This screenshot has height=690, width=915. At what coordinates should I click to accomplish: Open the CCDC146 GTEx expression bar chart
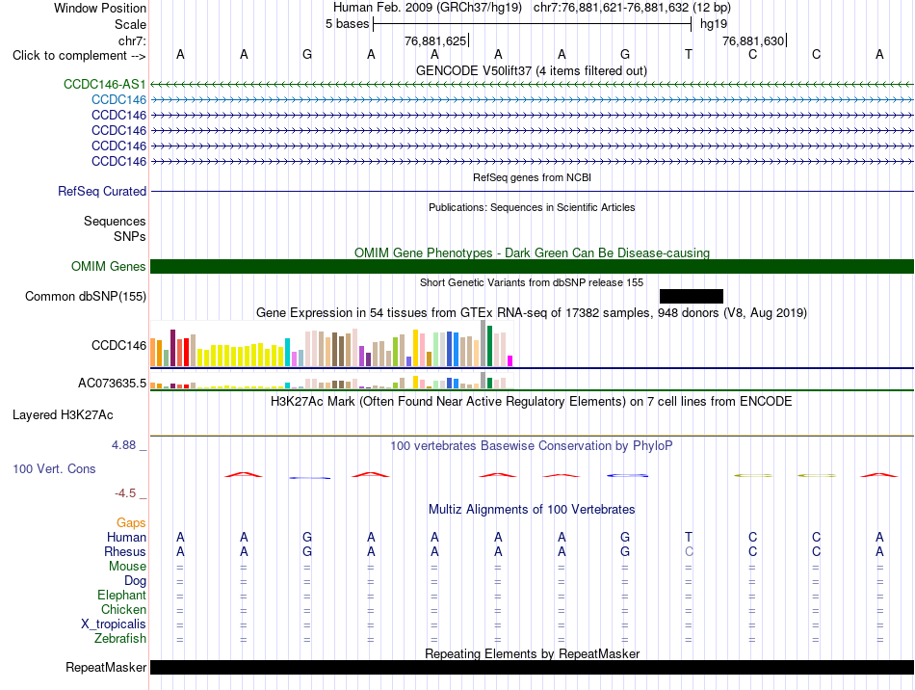(331, 344)
